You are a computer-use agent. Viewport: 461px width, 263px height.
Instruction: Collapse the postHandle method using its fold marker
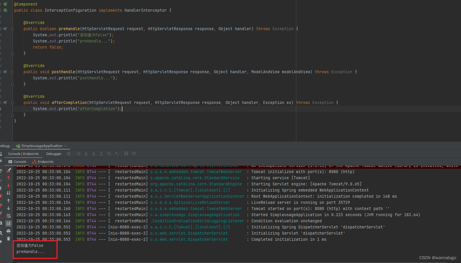13,72
